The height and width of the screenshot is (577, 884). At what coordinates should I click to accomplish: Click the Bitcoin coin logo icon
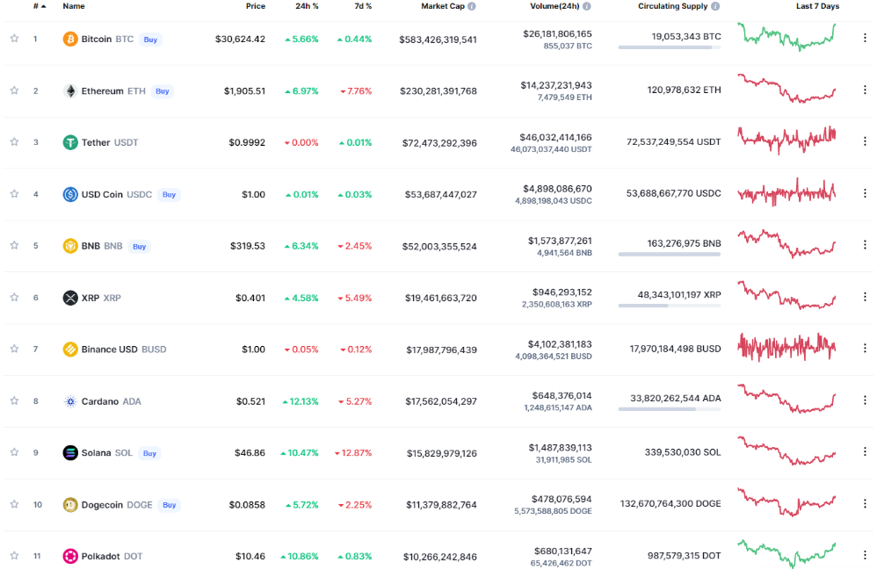point(70,40)
